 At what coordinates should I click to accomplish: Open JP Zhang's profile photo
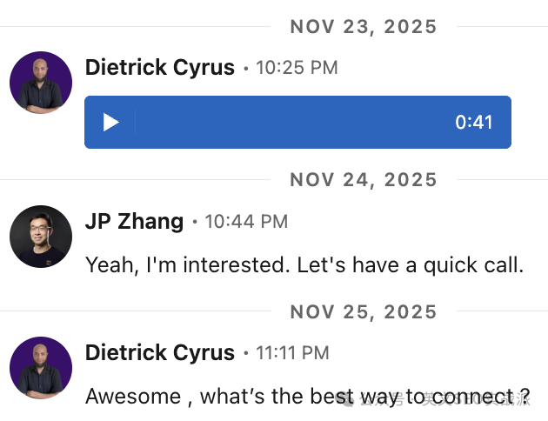click(x=41, y=237)
